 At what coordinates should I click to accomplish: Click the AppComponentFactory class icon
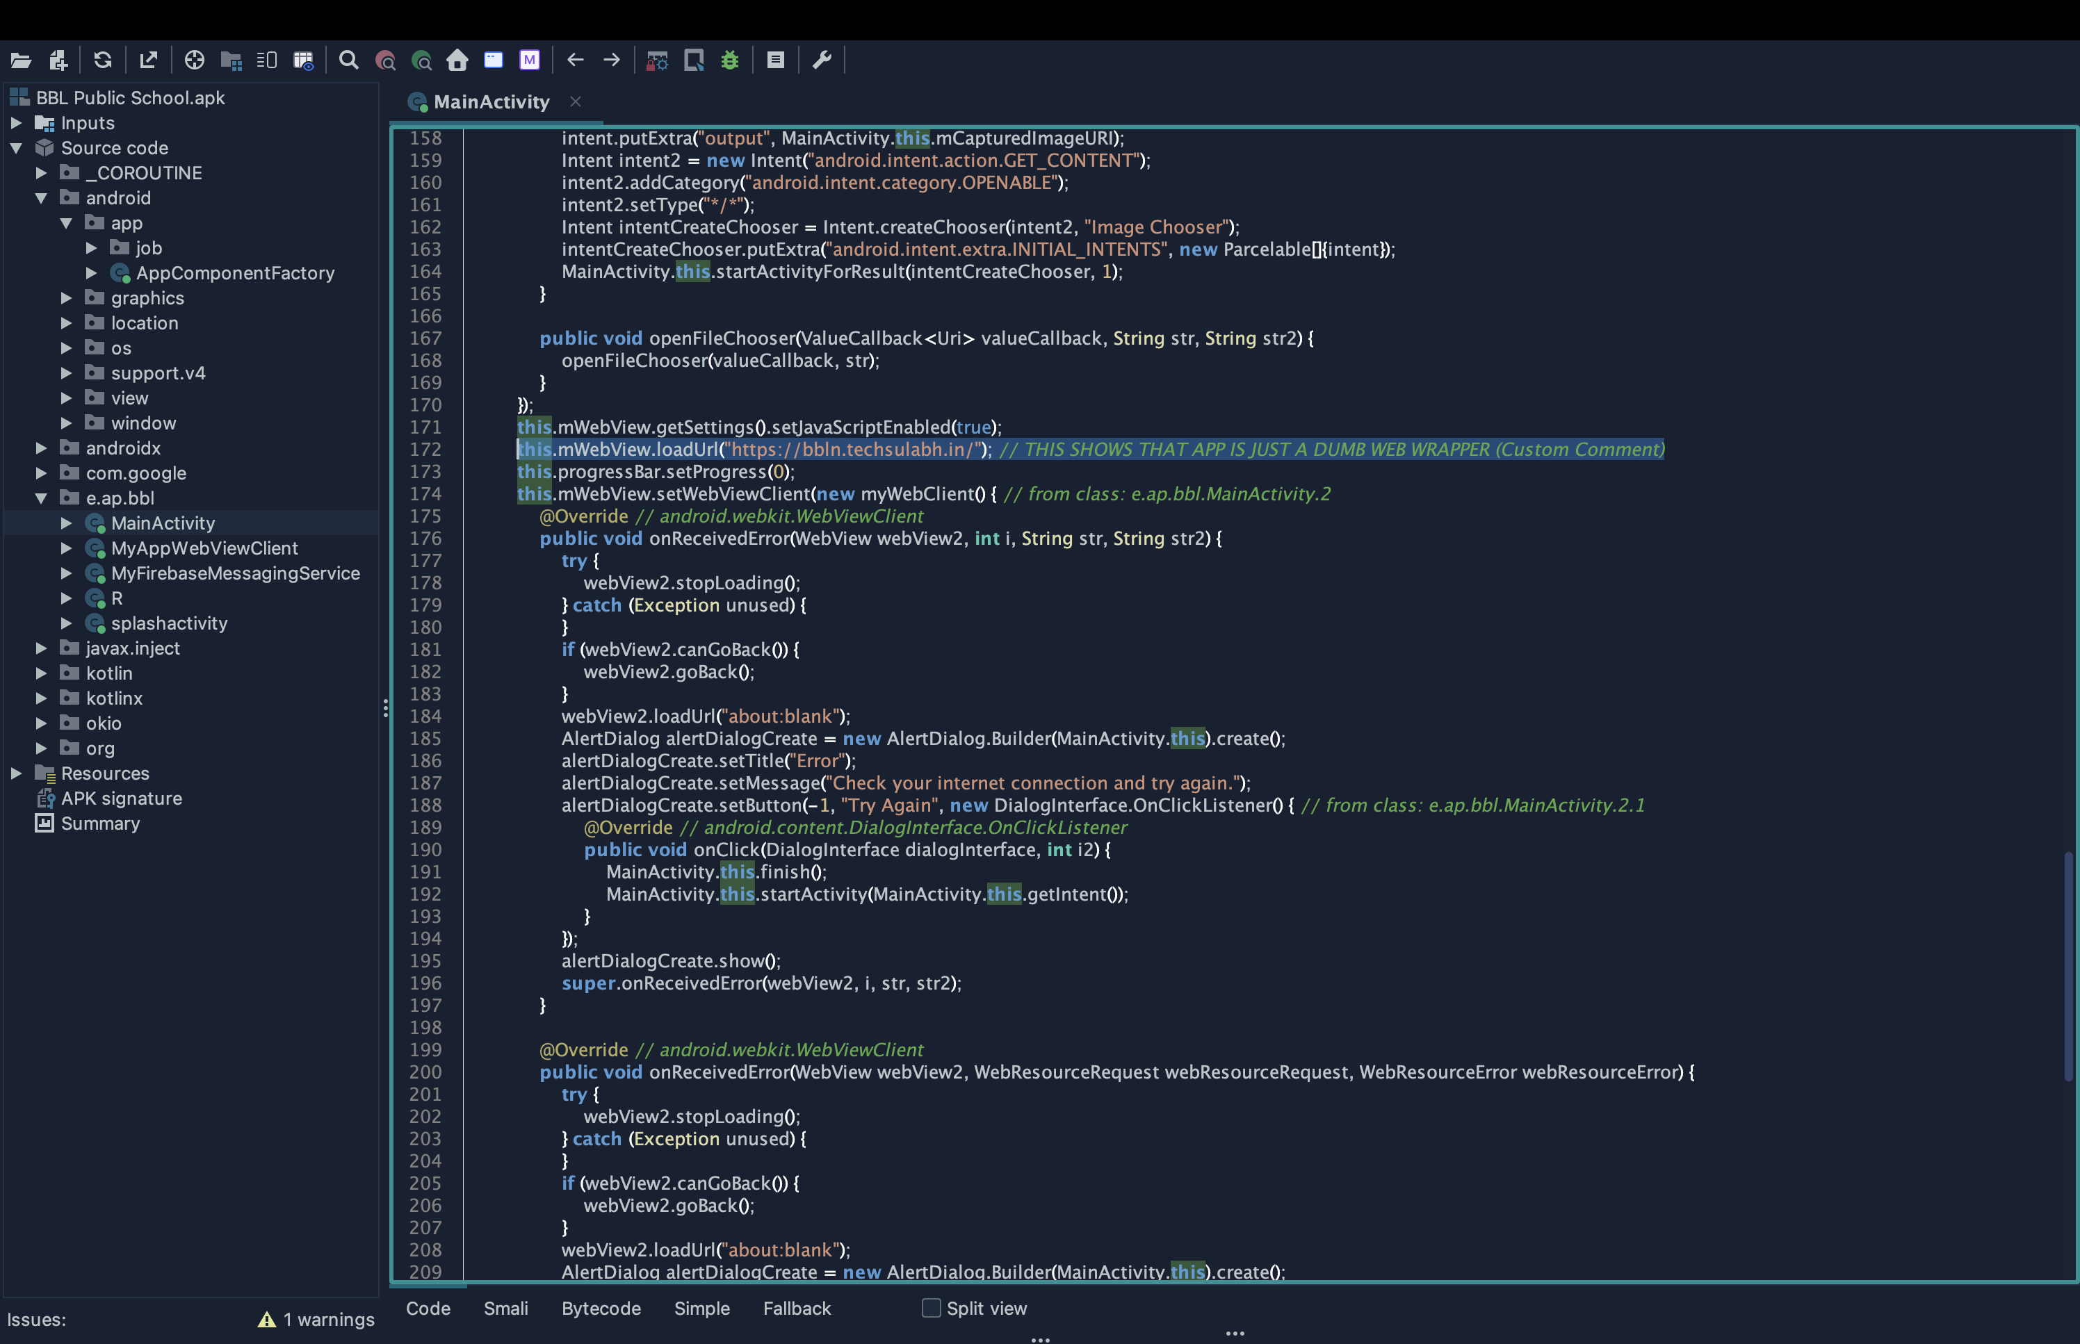(120, 274)
